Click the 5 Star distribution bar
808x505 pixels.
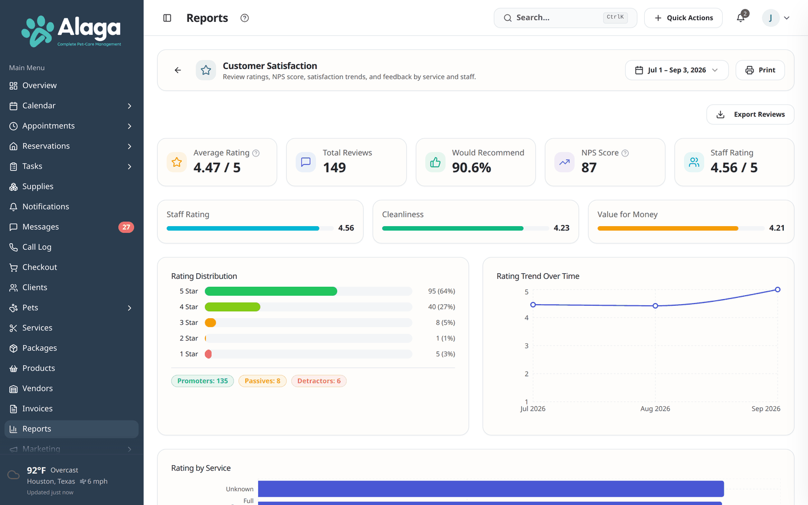coord(309,291)
